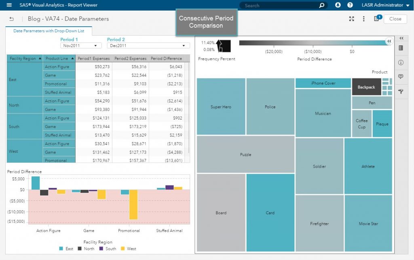
Task: Open the Period 1 drop-down list
Action: (x=81, y=46)
